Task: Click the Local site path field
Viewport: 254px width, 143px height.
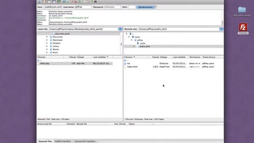Action: pyautogui.click(x=84, y=29)
